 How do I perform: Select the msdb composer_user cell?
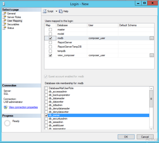point(102,38)
